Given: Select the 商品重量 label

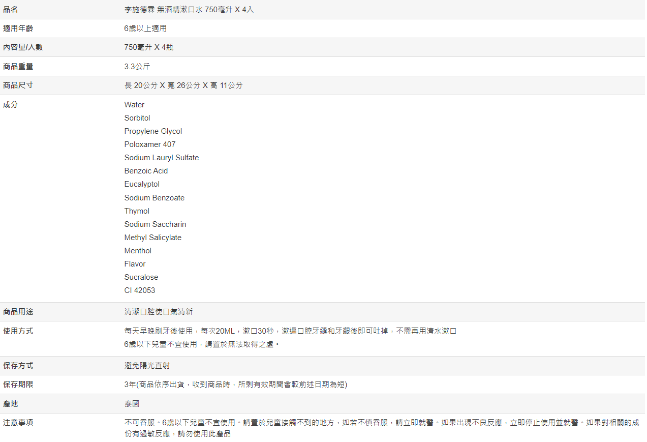Looking at the screenshot, I should 18,66.
